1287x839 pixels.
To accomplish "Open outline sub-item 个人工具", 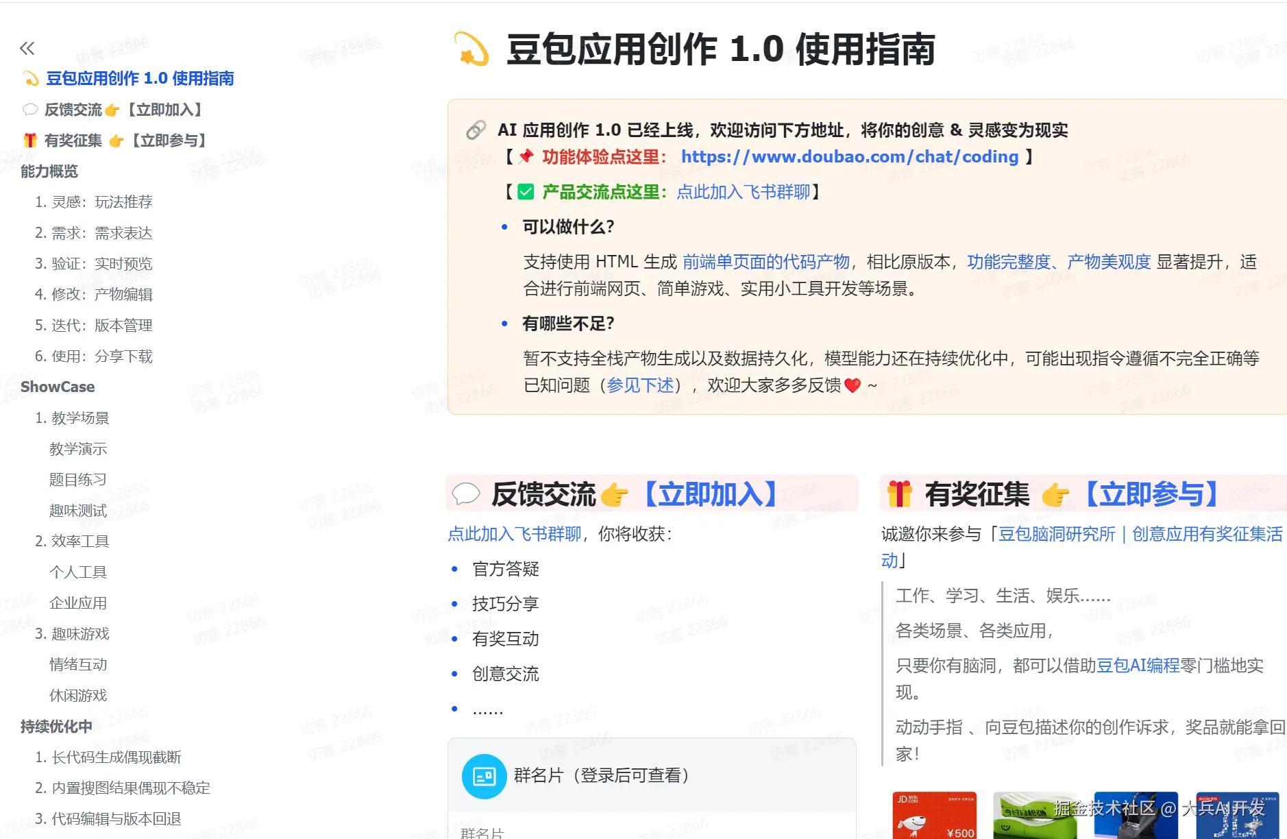I will 78,572.
